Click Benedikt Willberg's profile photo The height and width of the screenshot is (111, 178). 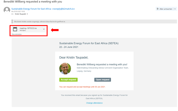click(x=65, y=68)
